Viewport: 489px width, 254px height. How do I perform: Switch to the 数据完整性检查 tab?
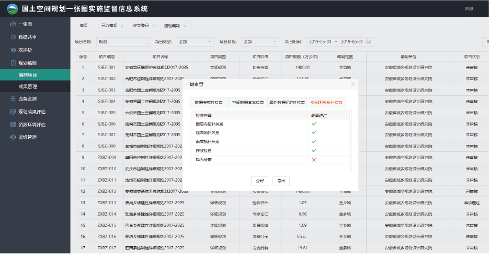pos(208,103)
